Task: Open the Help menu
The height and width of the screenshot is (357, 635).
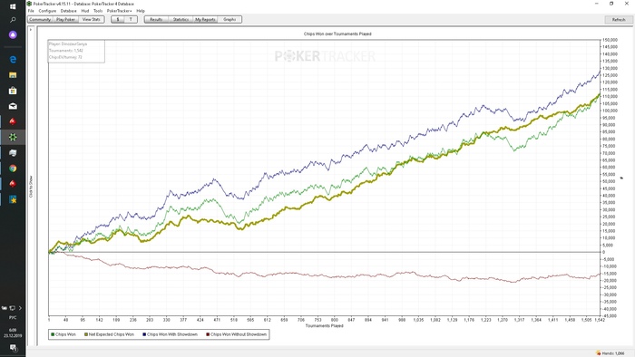Action: [141, 11]
